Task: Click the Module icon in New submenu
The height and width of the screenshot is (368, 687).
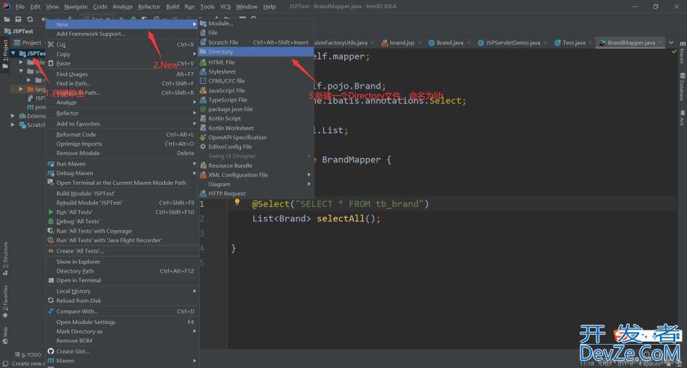Action: (x=203, y=23)
